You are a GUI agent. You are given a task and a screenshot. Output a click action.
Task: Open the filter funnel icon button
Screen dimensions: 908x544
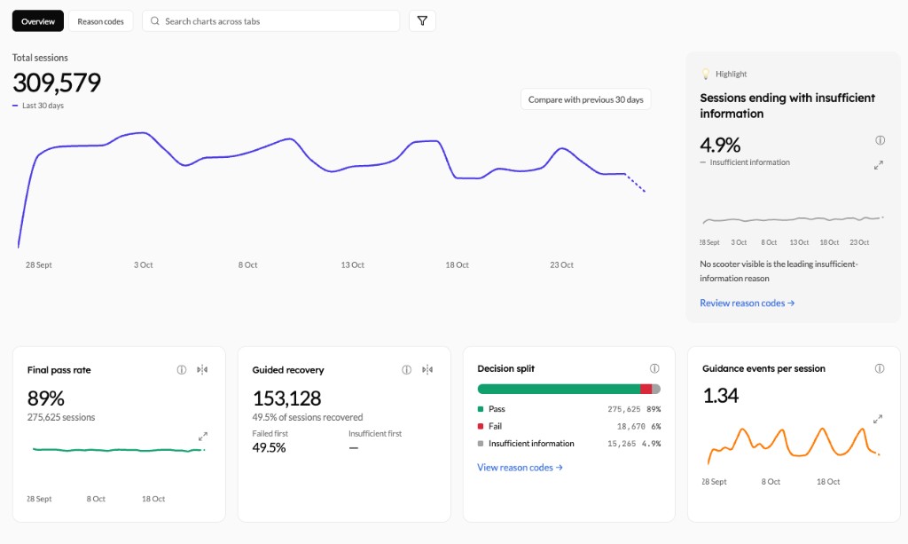tap(422, 21)
